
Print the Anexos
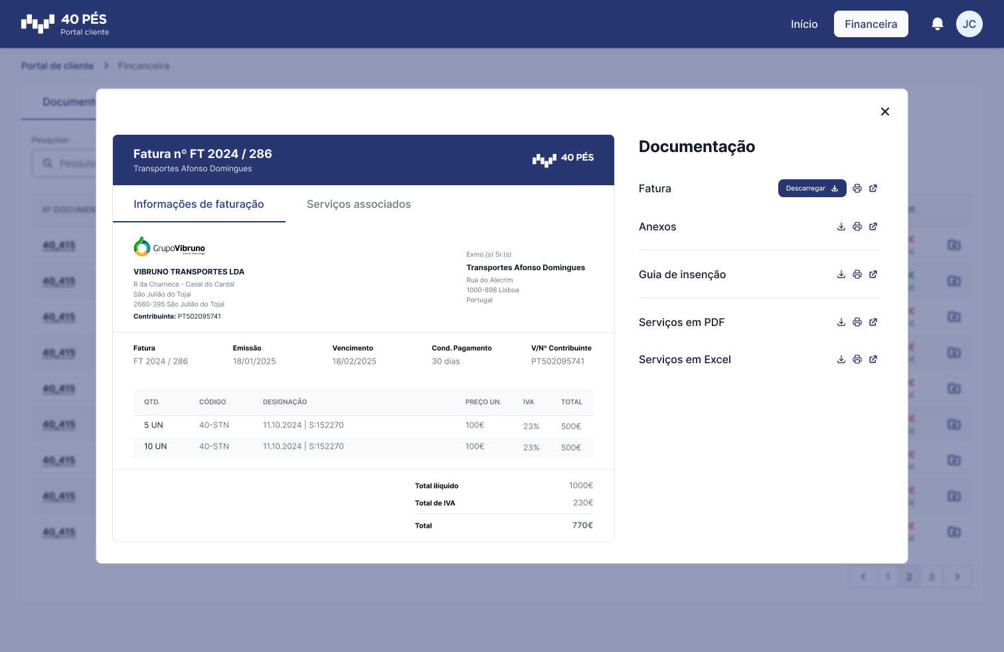coord(857,226)
